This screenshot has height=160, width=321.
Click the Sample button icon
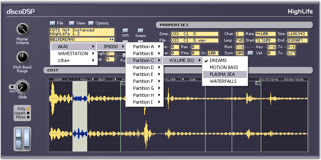pos(140,31)
